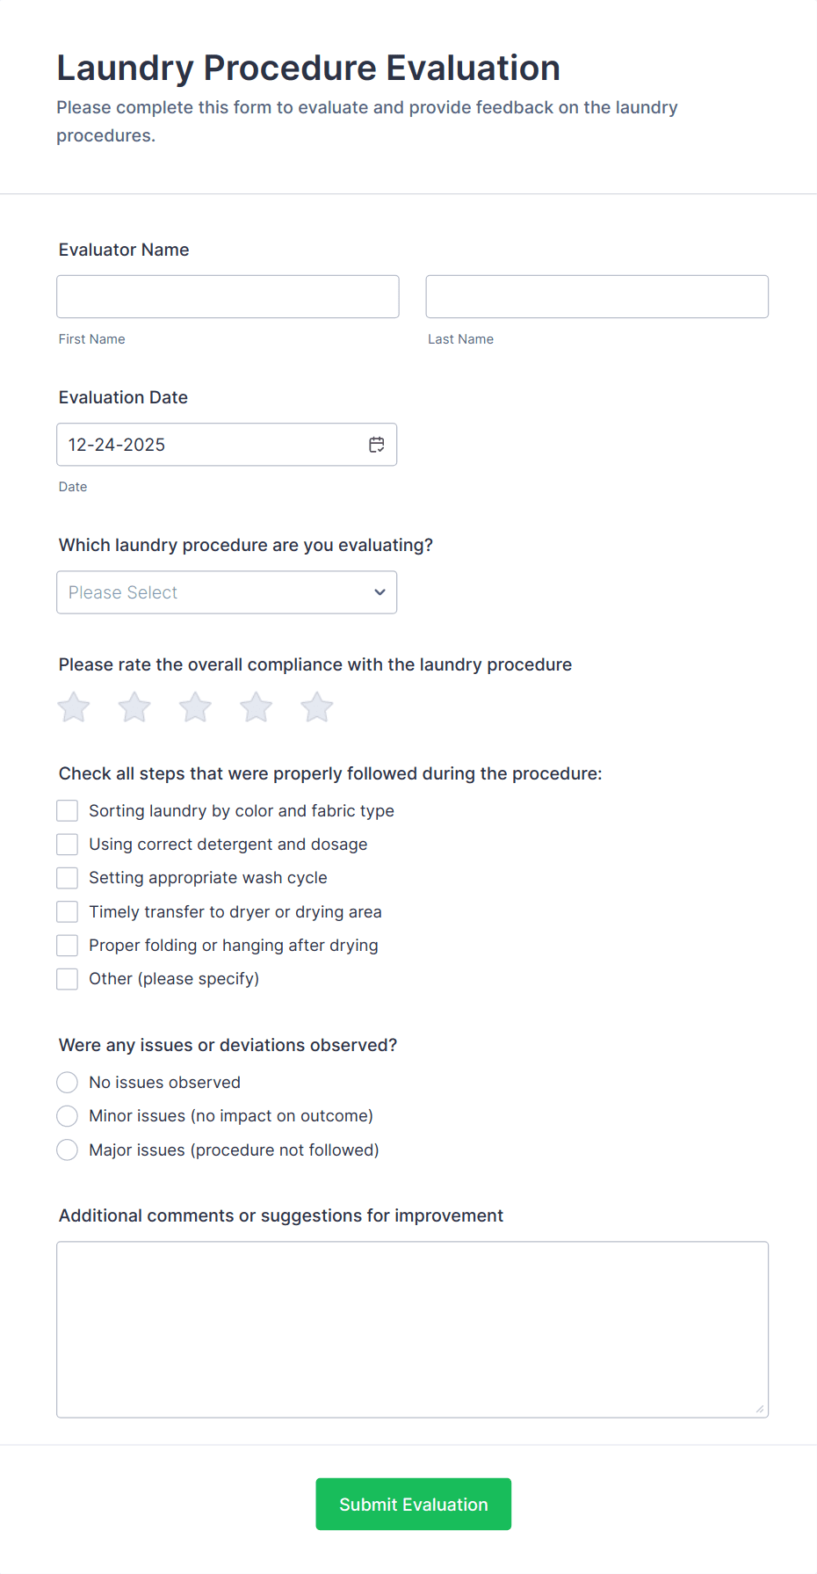Click the Submit Evaluation button
817x1574 pixels.
413,1504
